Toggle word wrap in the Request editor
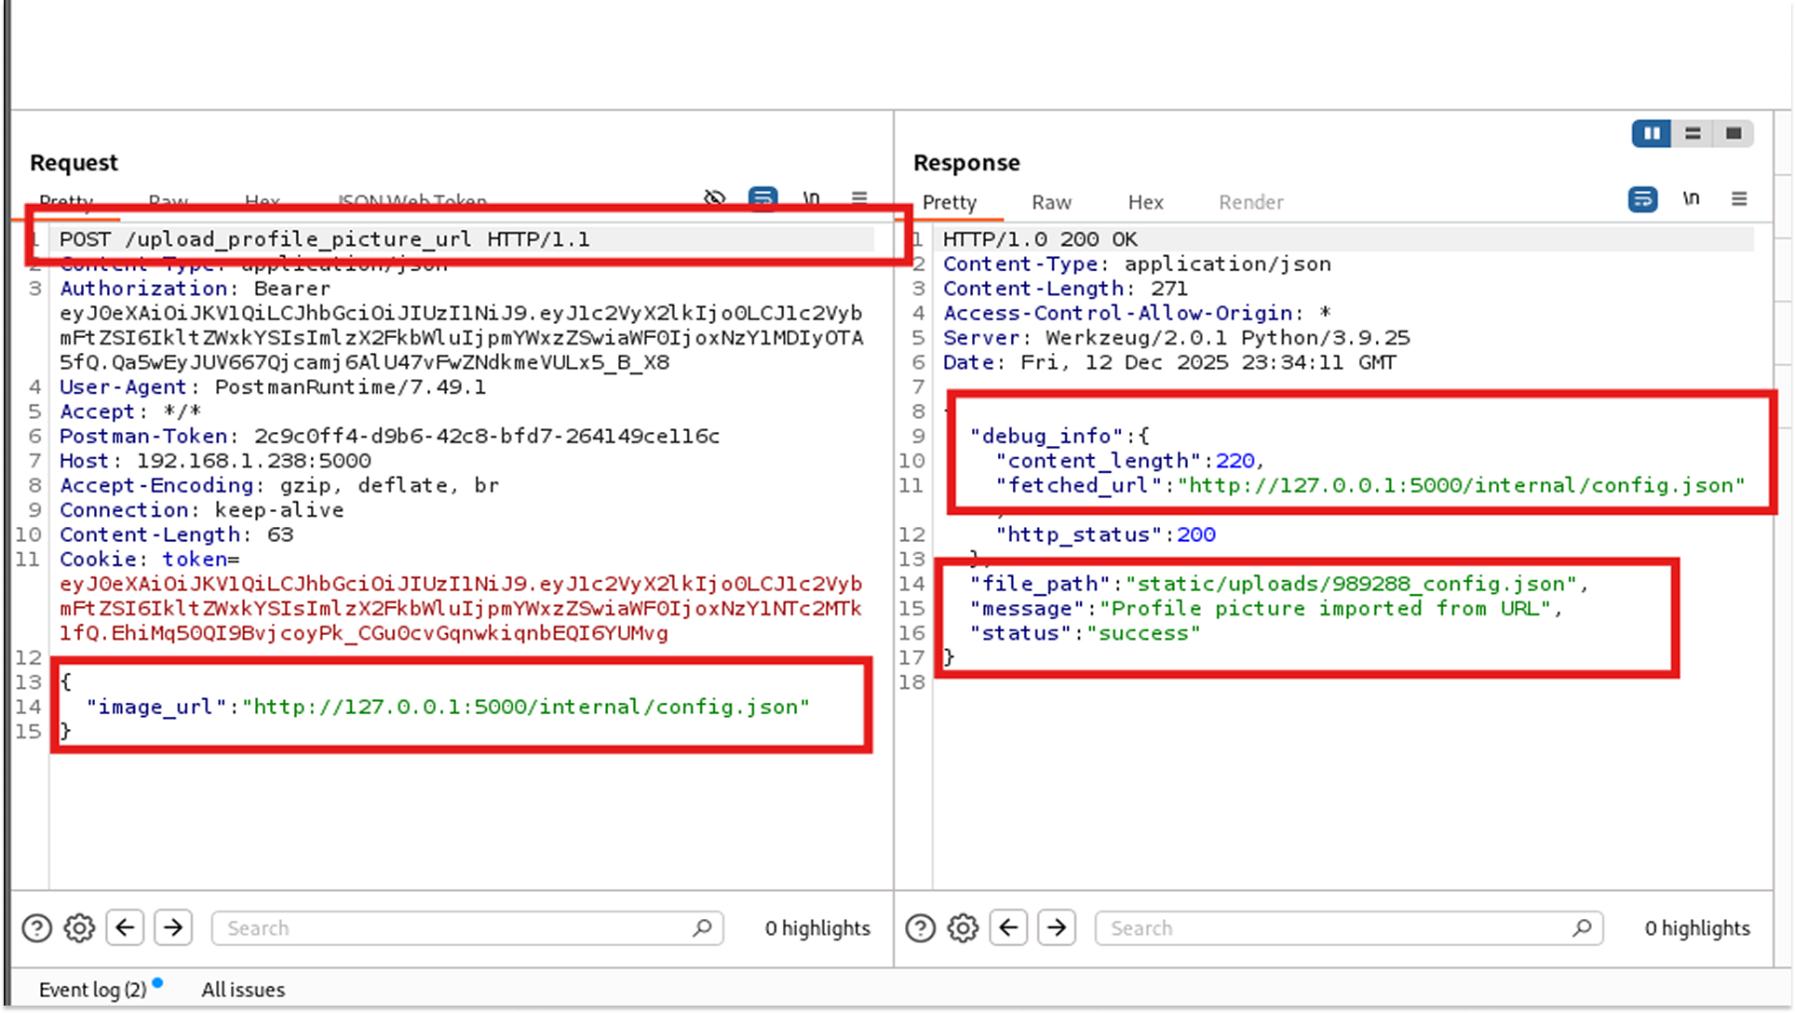This screenshot has width=1795, height=1013. tap(763, 199)
